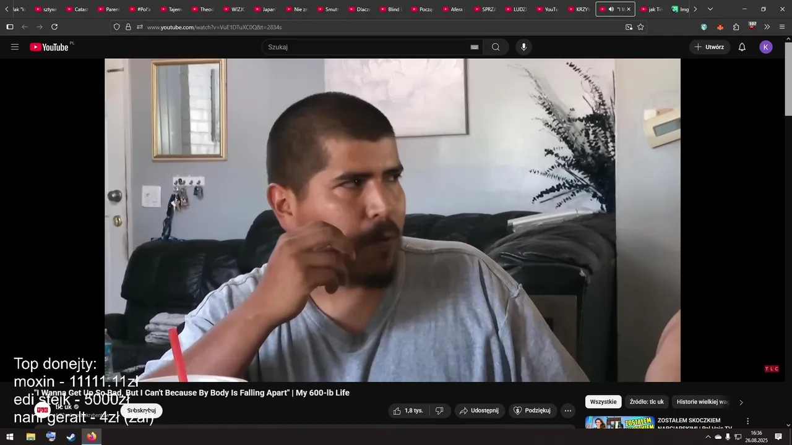The image size is (792, 445).
Task: Open the orange fox extension icon
Action: pos(720,27)
